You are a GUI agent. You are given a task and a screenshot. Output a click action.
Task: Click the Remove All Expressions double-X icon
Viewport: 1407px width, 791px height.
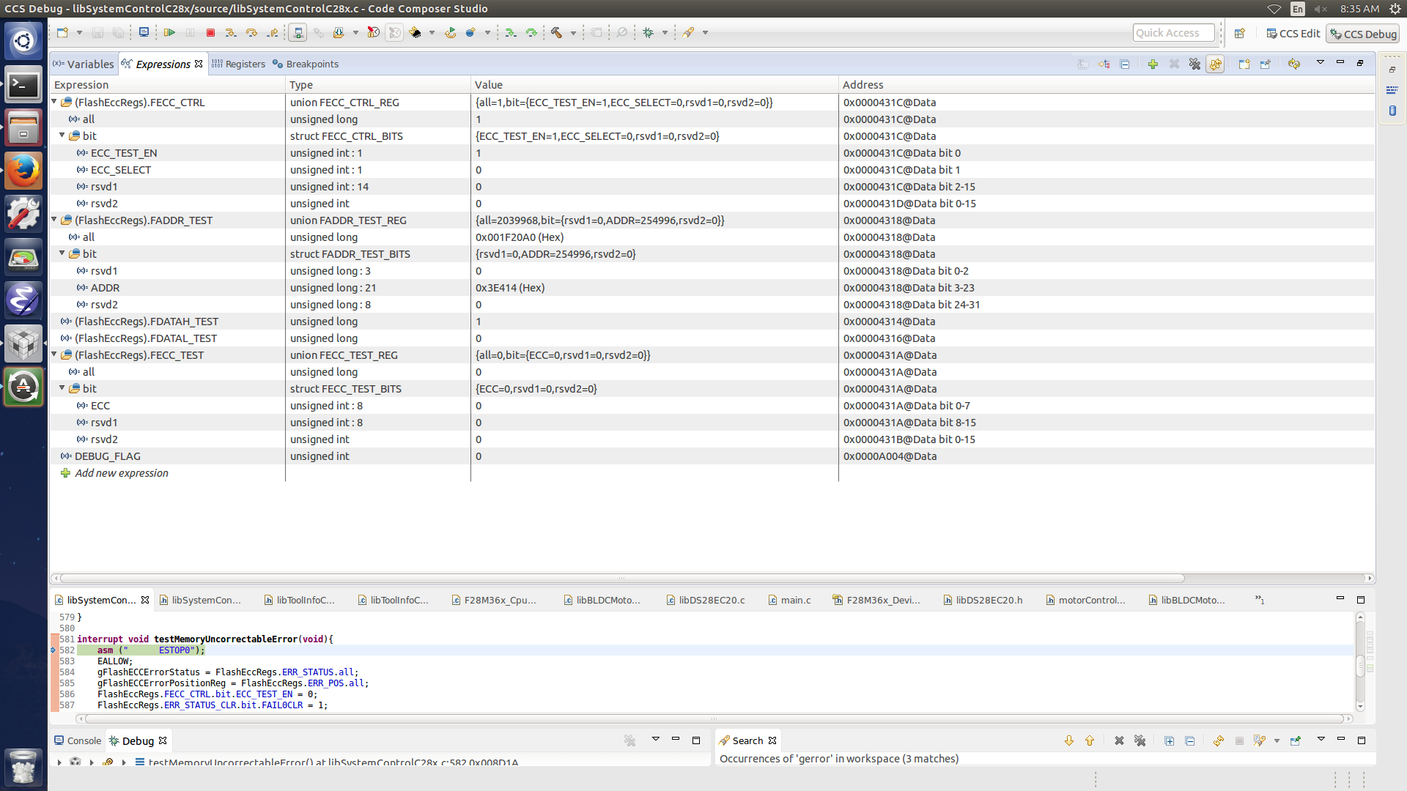point(1194,64)
